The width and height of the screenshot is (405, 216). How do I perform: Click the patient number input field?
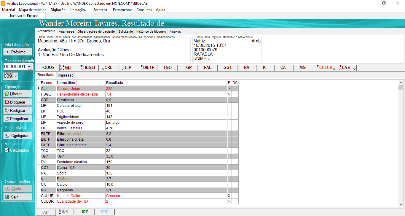pos(15,67)
